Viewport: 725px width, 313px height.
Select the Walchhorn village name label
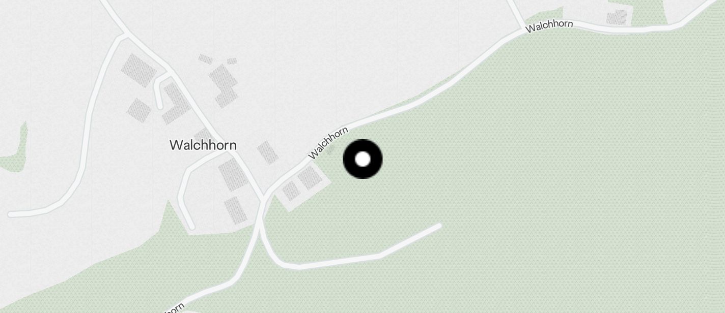click(x=203, y=145)
